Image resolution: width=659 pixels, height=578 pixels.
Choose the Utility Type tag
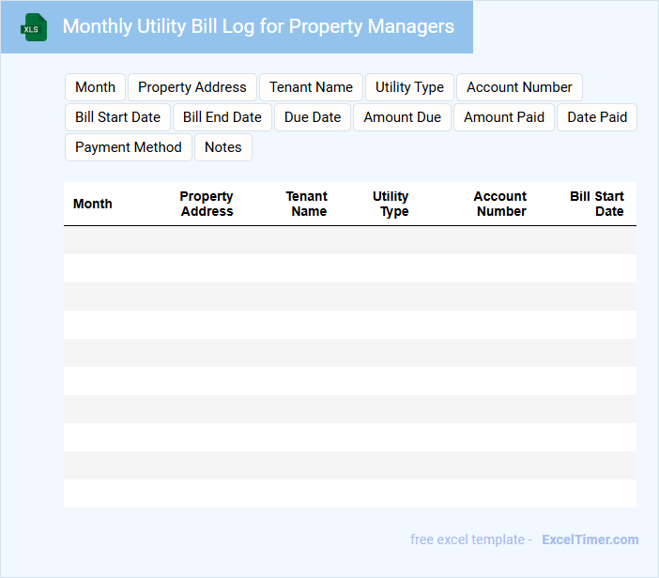409,87
